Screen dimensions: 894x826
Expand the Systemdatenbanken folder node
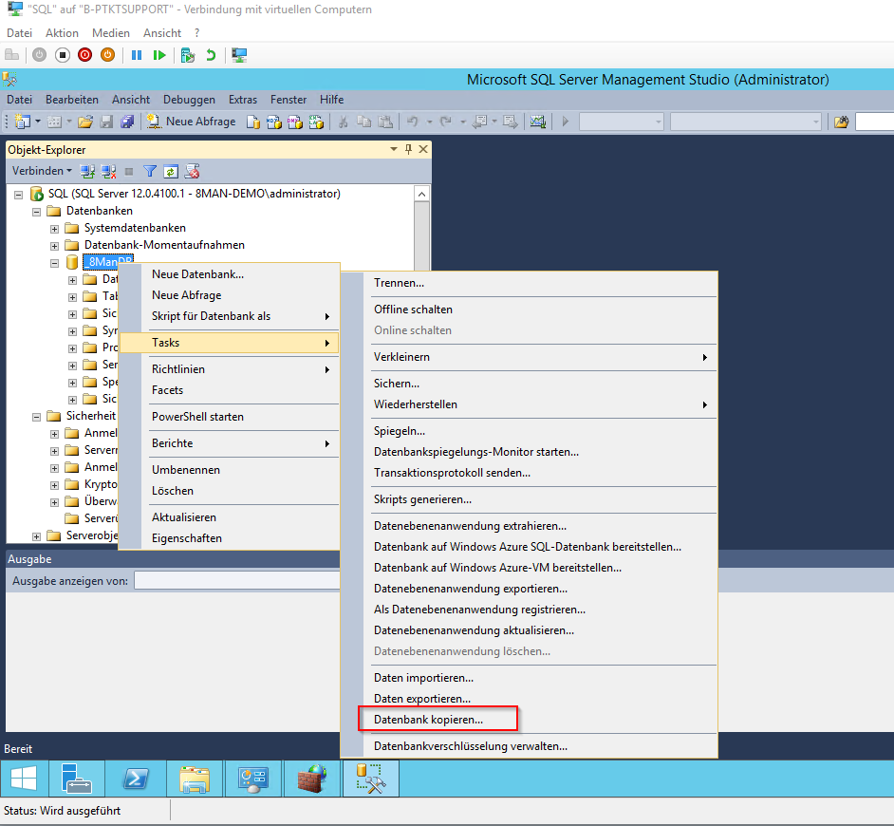click(x=54, y=229)
